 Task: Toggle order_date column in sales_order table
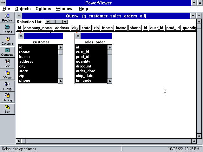[x=91, y=71]
